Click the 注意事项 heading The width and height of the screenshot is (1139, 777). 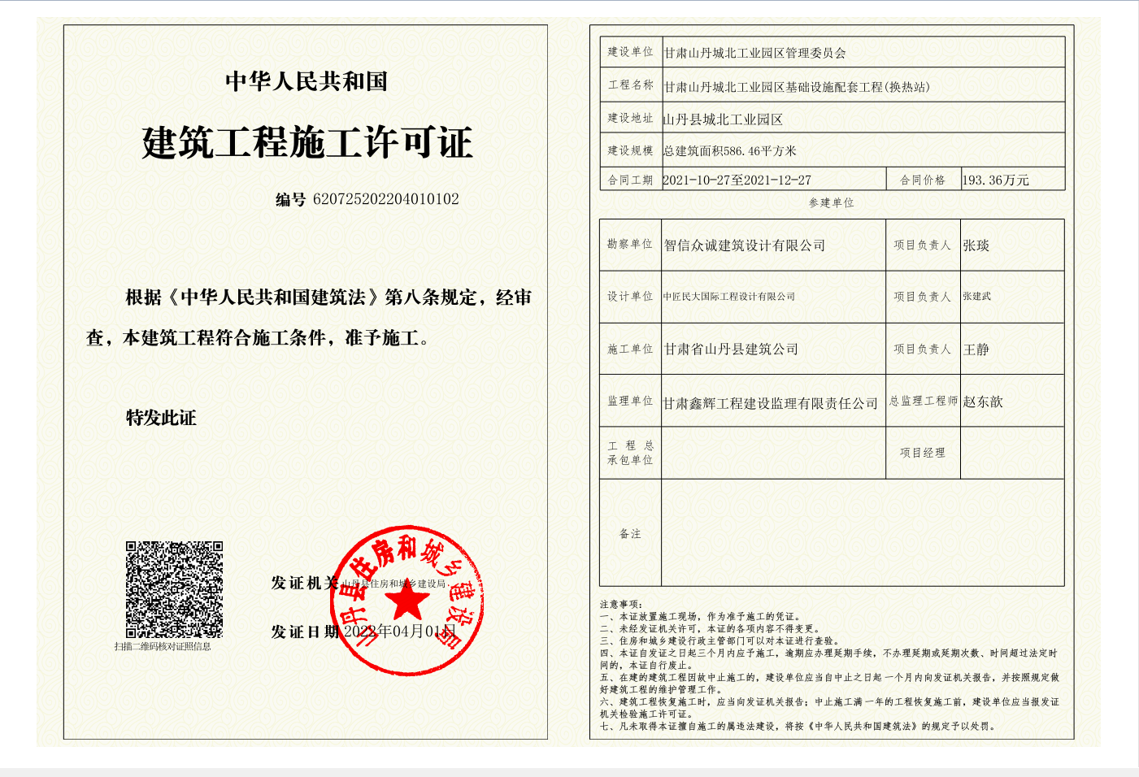[622, 605]
